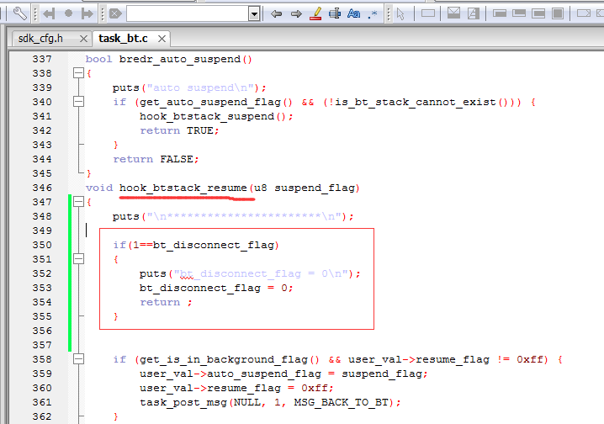
Task: Clear the incremental search text icon
Action: click(x=115, y=14)
